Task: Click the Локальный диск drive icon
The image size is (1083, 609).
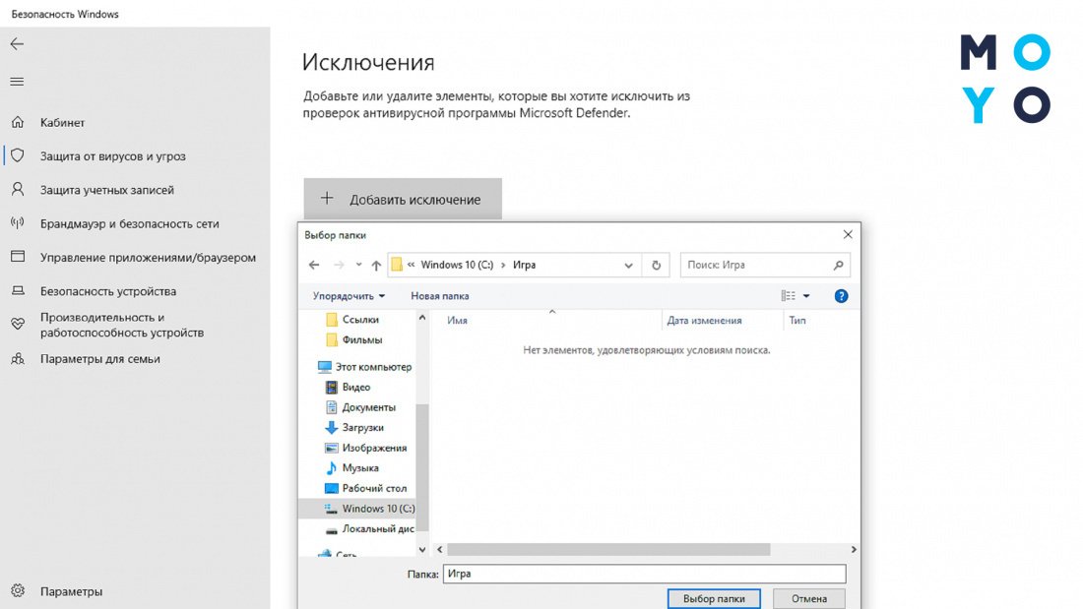Action: coord(332,529)
